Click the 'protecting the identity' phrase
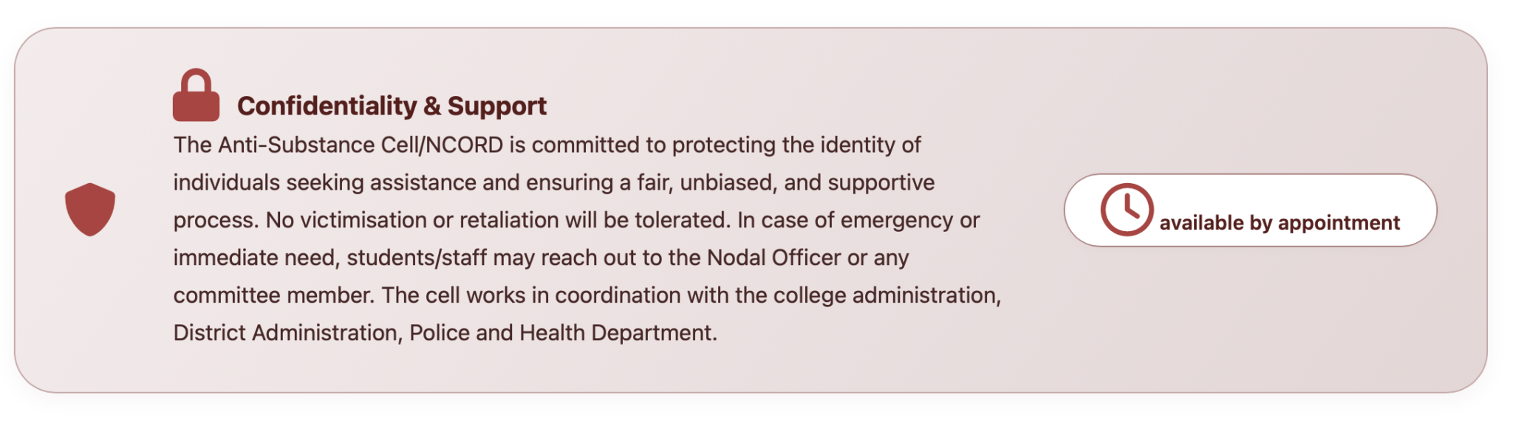This screenshot has width=1513, height=426. tap(785, 145)
